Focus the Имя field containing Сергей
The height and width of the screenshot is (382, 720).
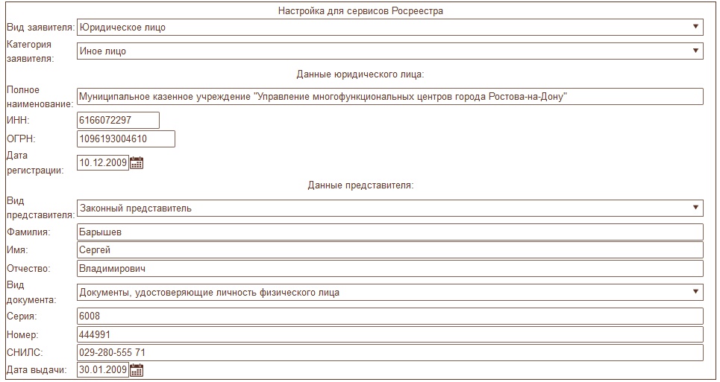[390, 250]
